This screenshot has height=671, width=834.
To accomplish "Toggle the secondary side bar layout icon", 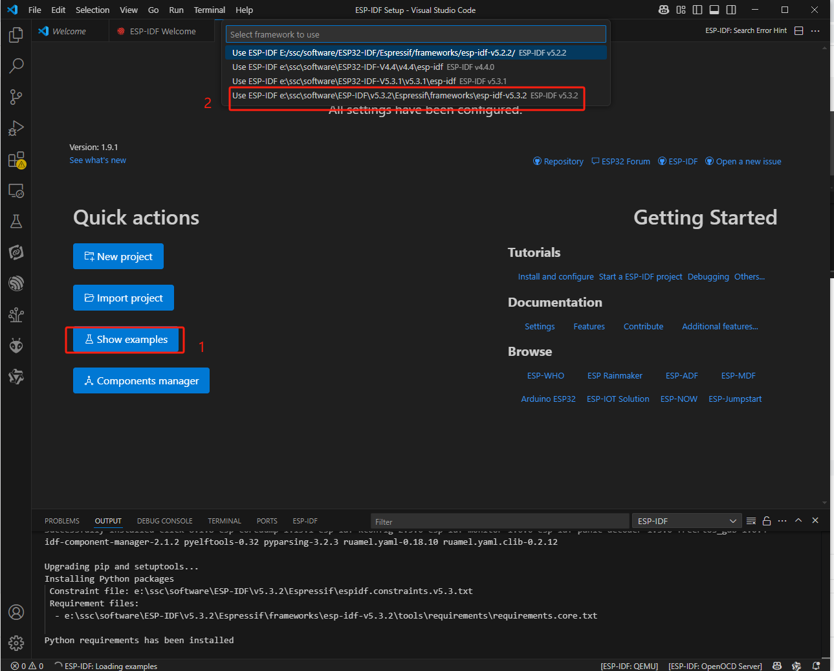I will tap(731, 10).
